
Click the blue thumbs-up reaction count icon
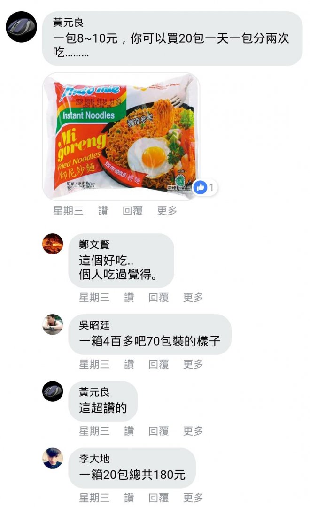click(200, 187)
